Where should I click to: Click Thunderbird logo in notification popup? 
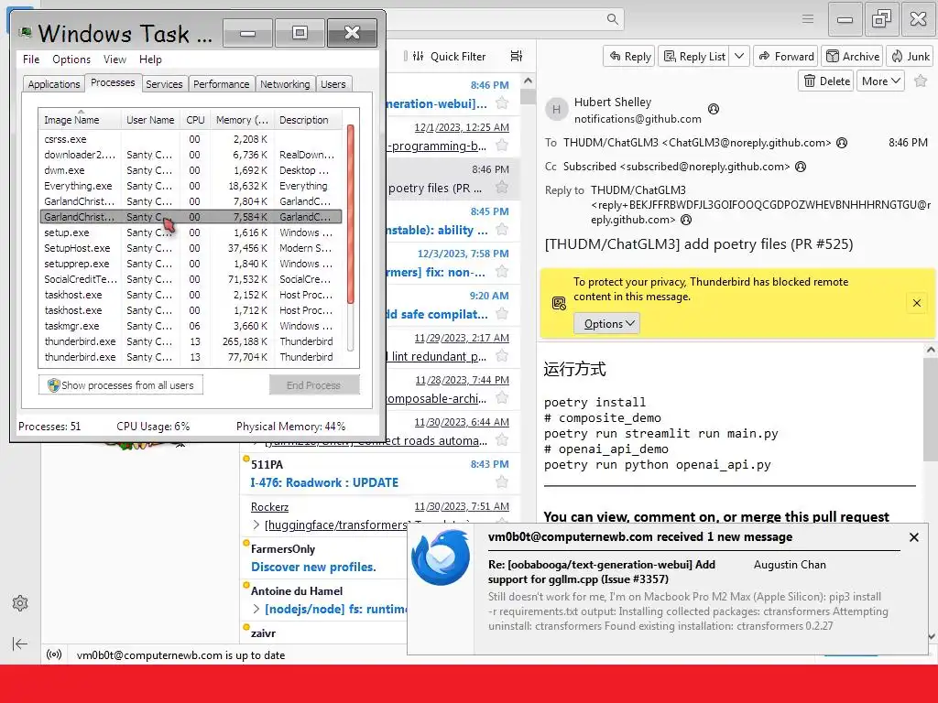point(441,558)
